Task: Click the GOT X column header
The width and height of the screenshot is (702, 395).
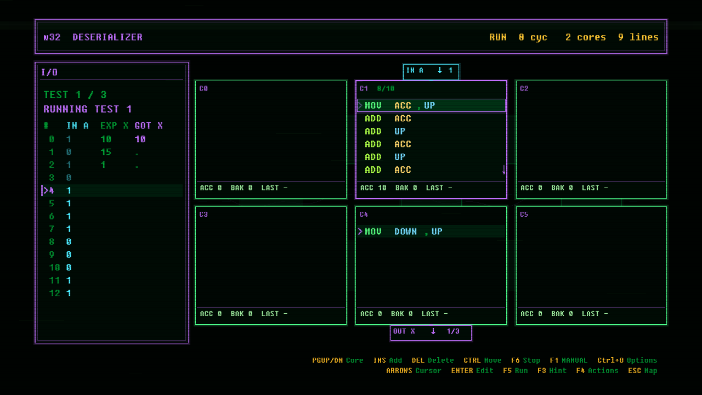Action: point(149,126)
